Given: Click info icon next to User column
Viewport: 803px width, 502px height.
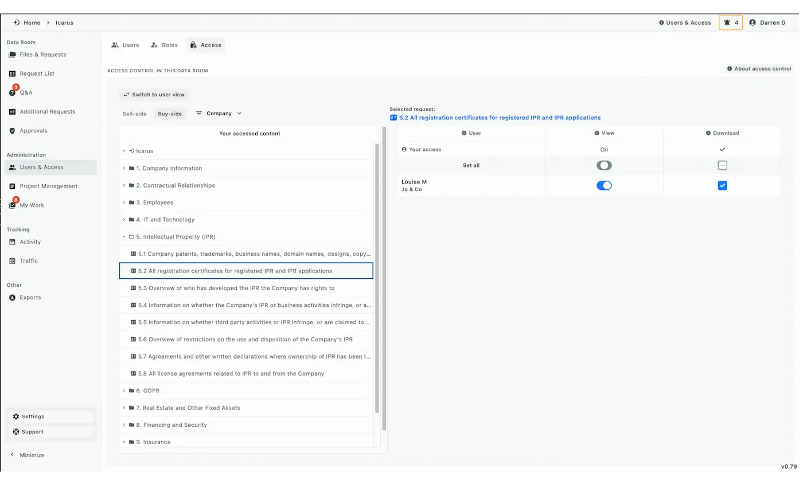Looking at the screenshot, I should [x=464, y=133].
